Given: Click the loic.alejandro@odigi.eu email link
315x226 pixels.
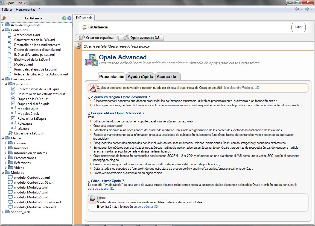Looking at the screenshot, I should point(239,88).
